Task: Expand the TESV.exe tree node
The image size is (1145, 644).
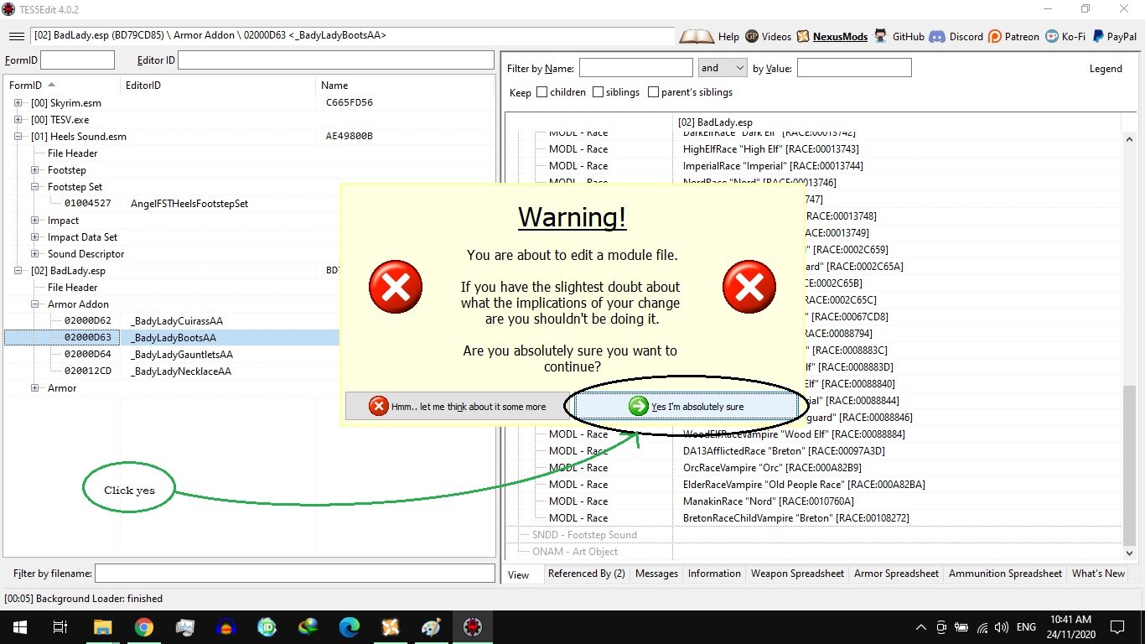Action: pyautogui.click(x=18, y=119)
